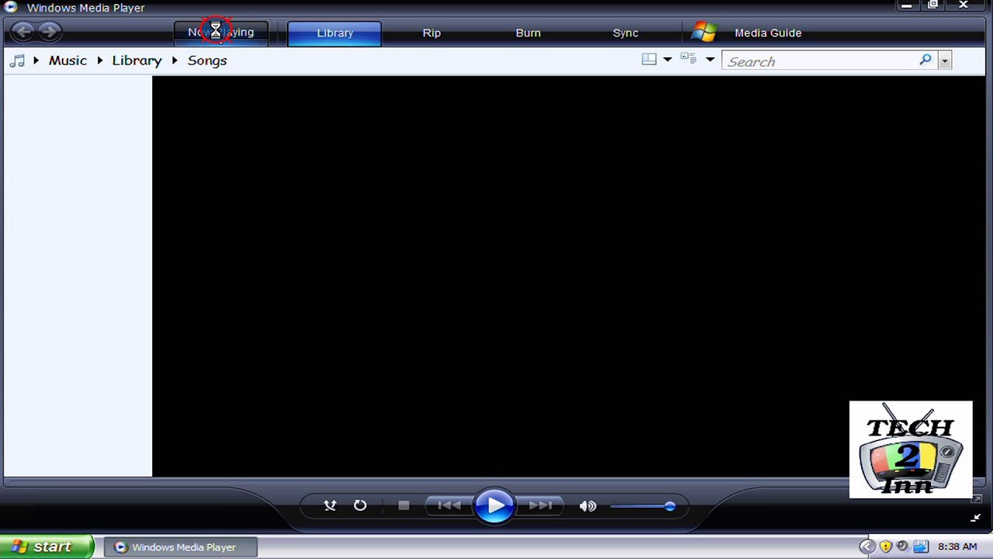Expand the arrow between Library and Songs
The width and height of the screenshot is (993, 559).
tap(175, 61)
